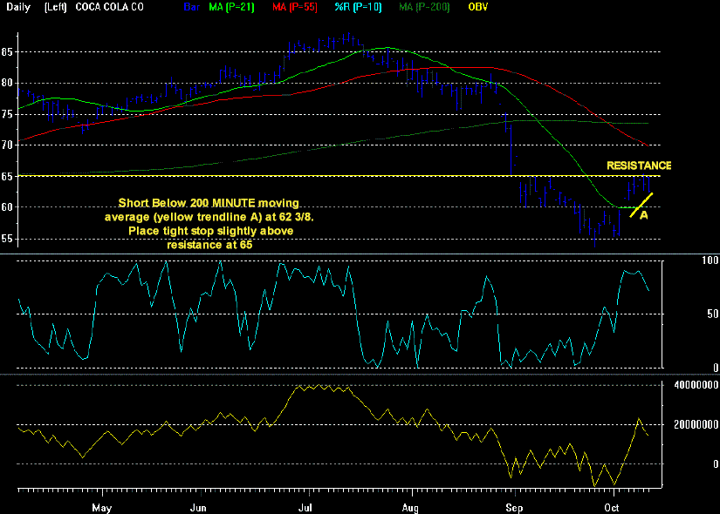This screenshot has height=514, width=720.
Task: Select the red "MA (P=55)" legend entry
Action: [x=295, y=7]
